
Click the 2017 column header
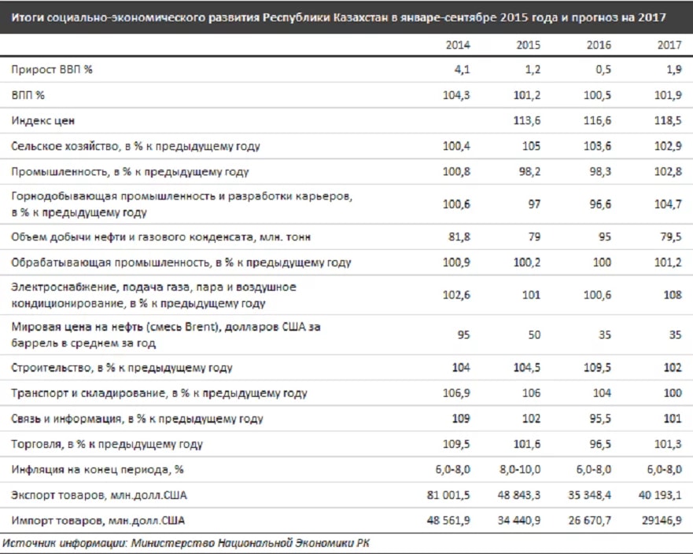tap(669, 45)
